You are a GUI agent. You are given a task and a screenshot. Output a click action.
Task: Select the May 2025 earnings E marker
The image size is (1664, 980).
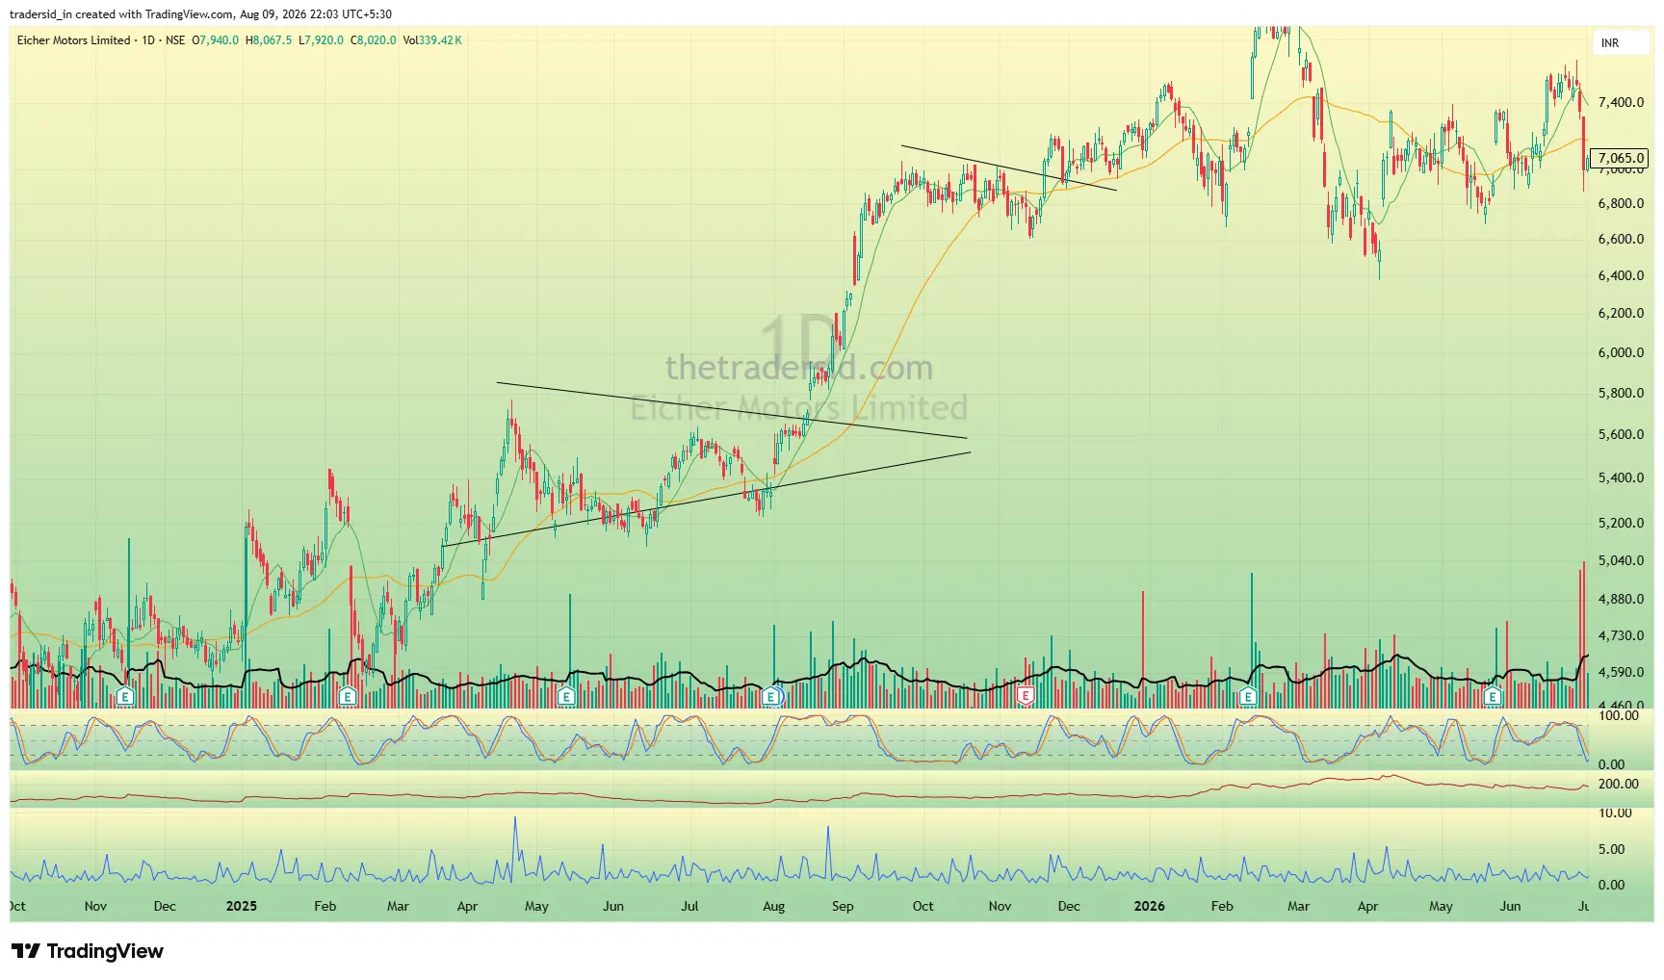point(566,696)
